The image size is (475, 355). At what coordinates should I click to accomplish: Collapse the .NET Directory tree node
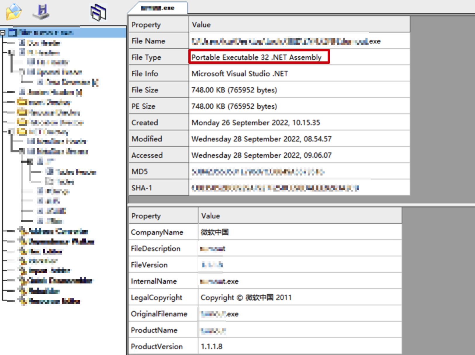coord(11,132)
